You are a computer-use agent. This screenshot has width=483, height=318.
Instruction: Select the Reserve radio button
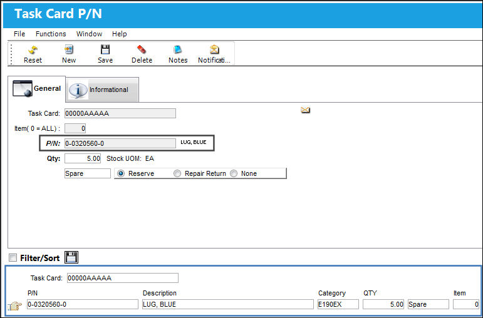coord(121,173)
